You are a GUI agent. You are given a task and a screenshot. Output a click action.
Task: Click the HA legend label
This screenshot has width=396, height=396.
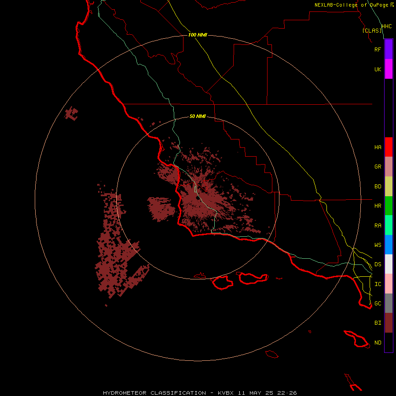378,147
